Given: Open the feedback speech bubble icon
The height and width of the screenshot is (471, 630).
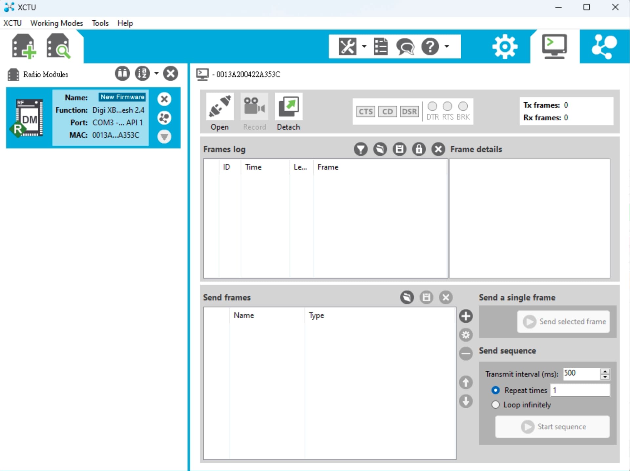Looking at the screenshot, I should coord(405,47).
